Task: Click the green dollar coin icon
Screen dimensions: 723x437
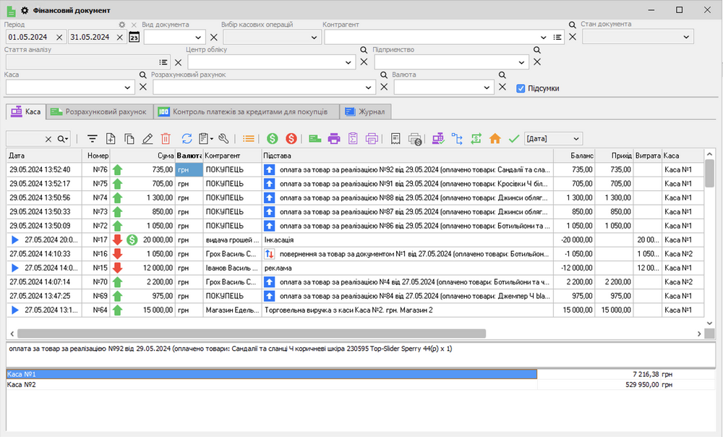Action: [x=273, y=138]
